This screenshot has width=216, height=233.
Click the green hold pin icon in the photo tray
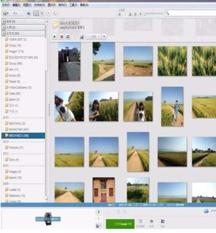click(x=99, y=212)
